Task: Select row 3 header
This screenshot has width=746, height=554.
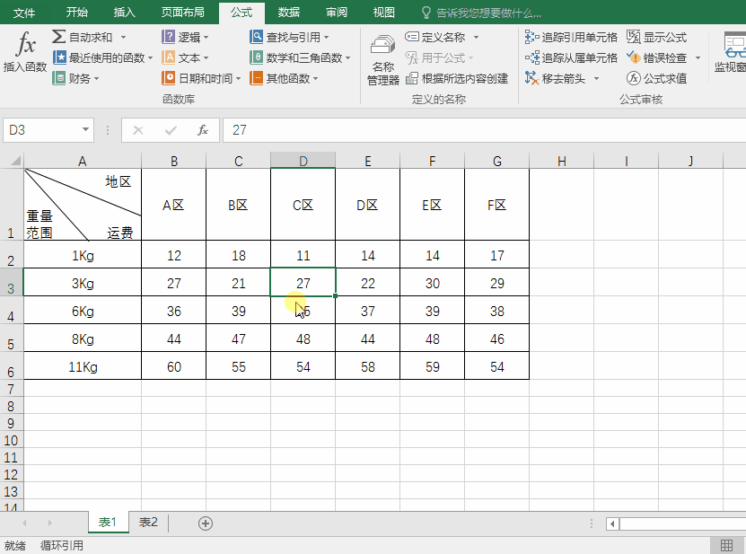Action: (11, 283)
